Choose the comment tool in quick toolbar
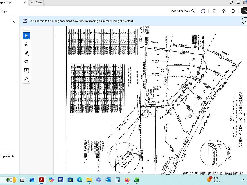The height and width of the screenshot is (185, 247). (x=27, y=44)
